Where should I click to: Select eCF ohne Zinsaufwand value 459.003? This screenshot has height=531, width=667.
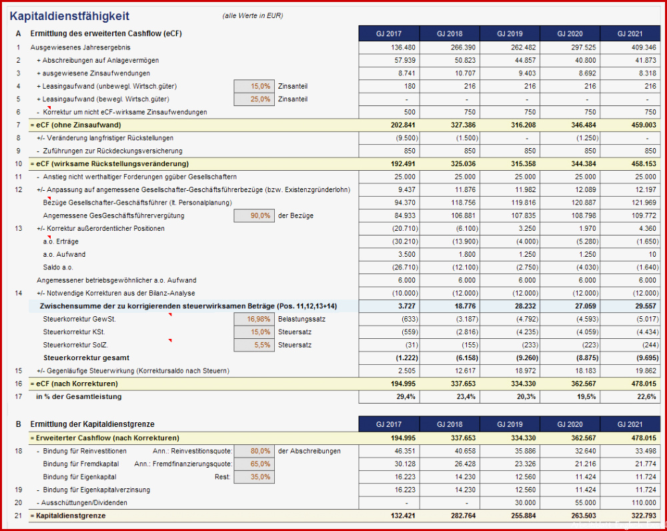point(630,125)
